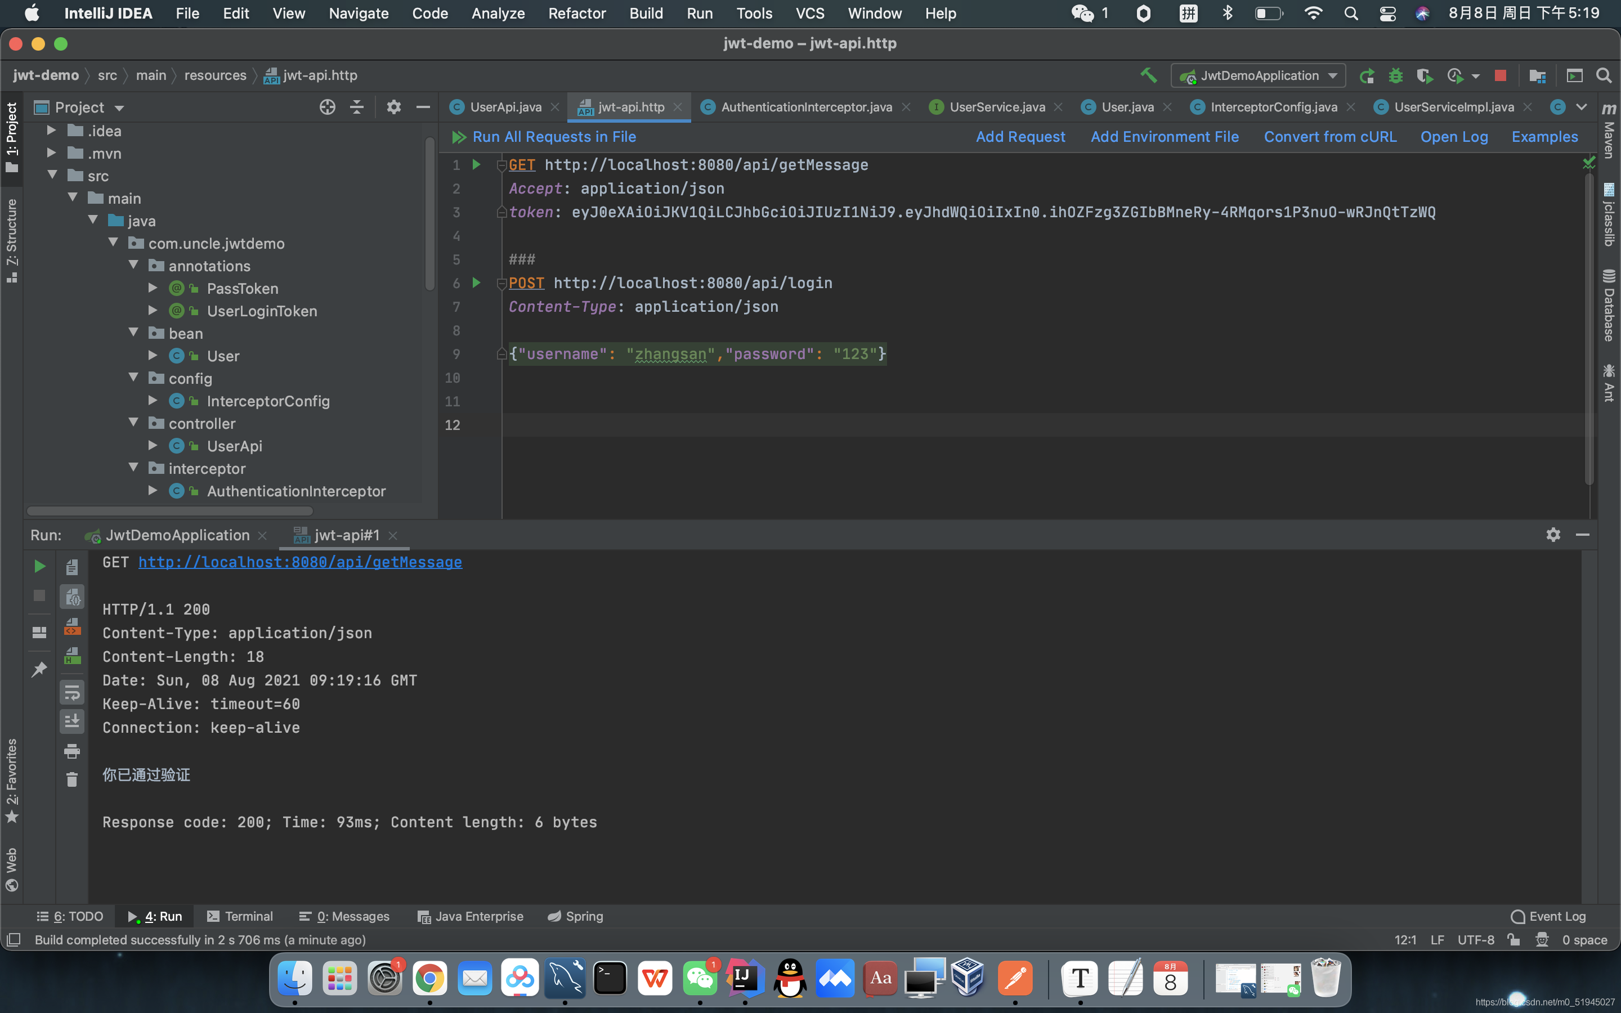Clear output with the trash icon in the Run panel

(71, 780)
